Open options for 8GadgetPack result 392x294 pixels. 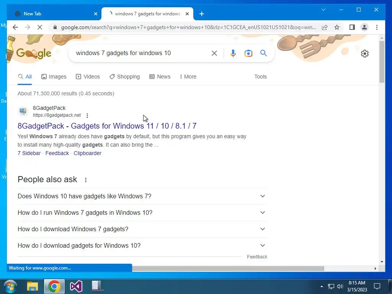point(87,116)
